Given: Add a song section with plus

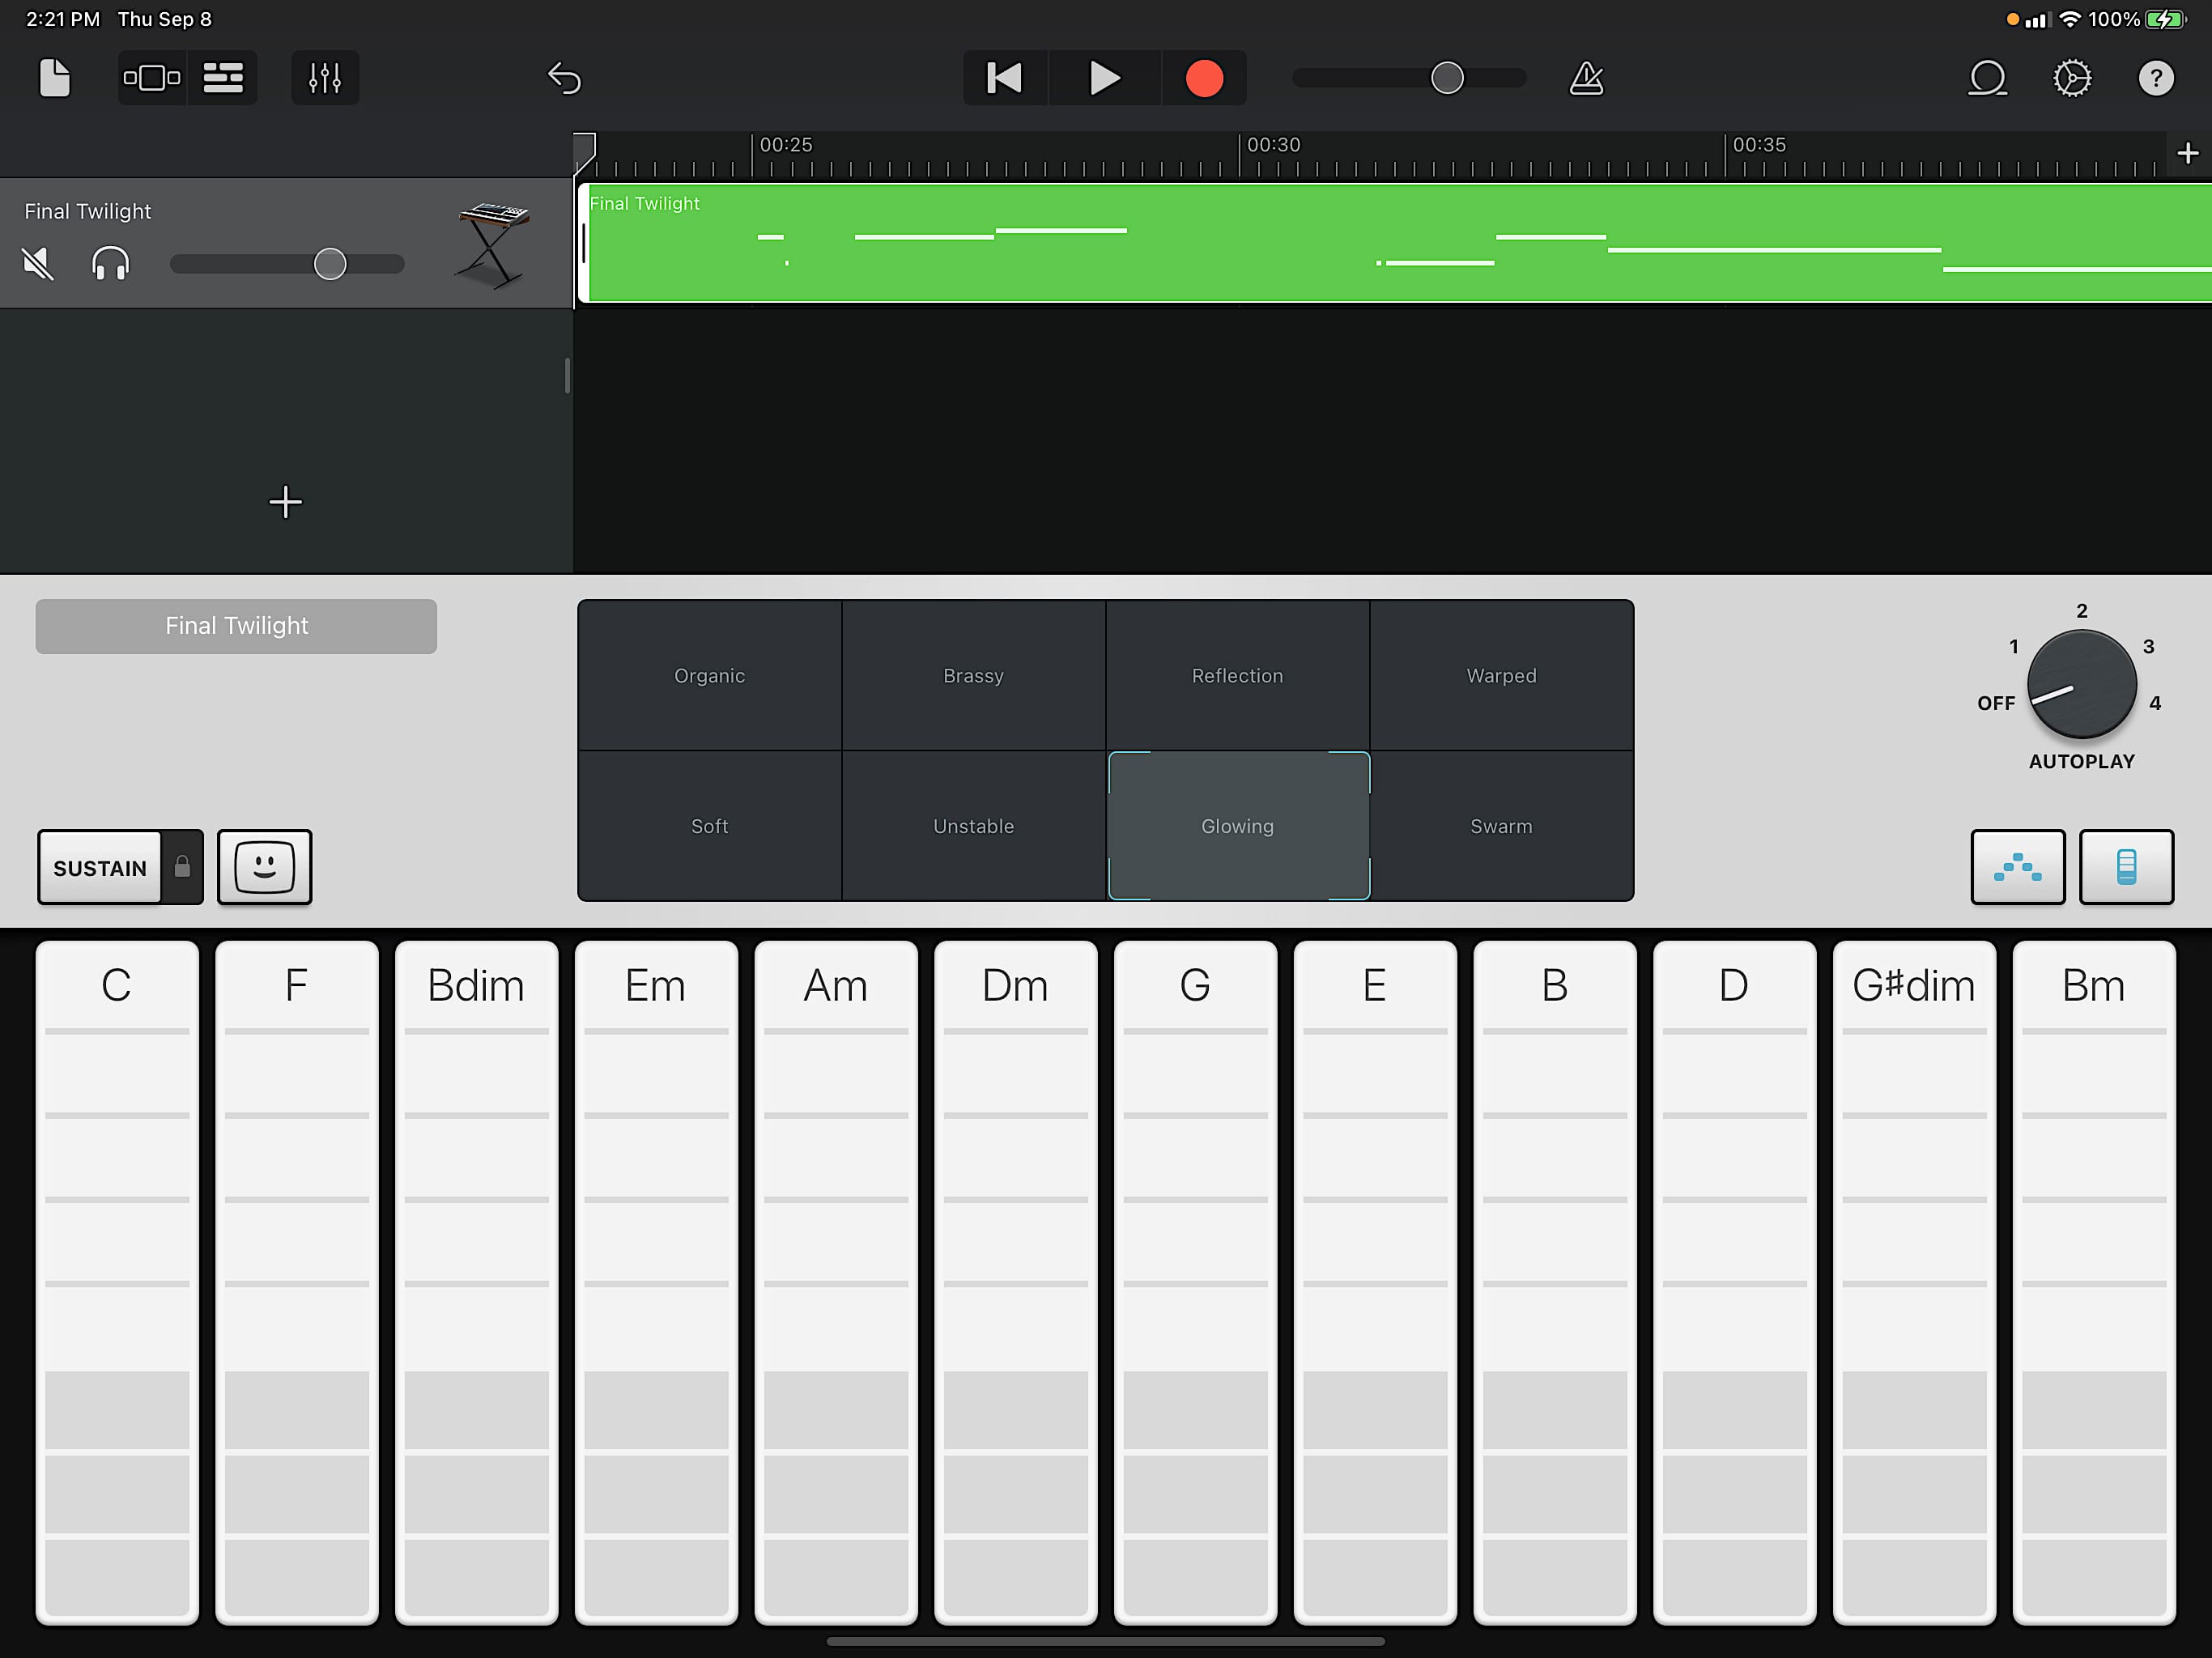Looking at the screenshot, I should tap(2188, 153).
